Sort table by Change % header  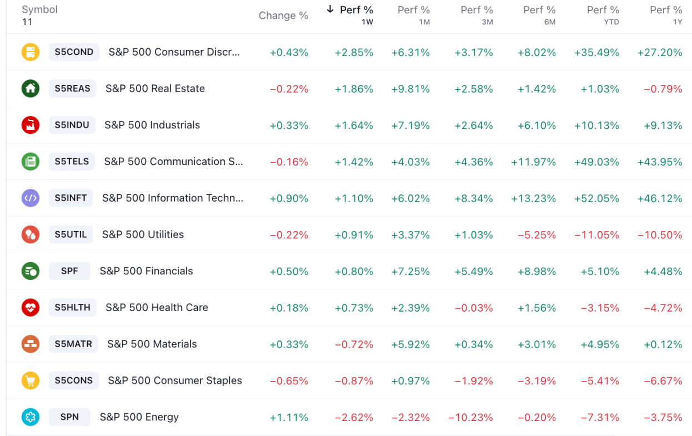(x=283, y=16)
